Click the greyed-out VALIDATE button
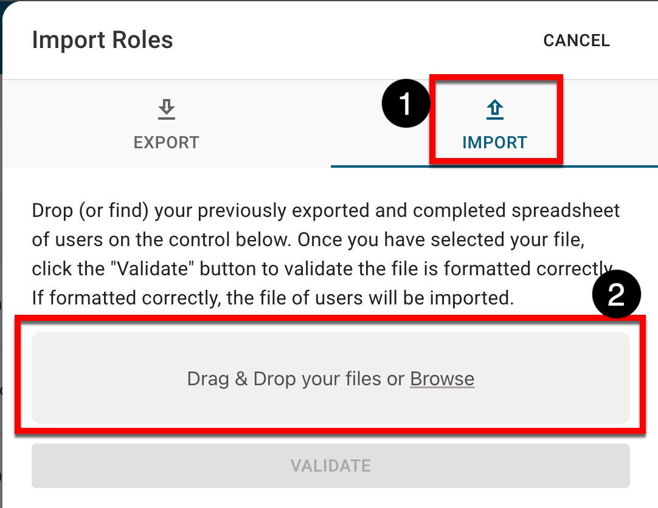The height and width of the screenshot is (508, 658). [x=330, y=466]
